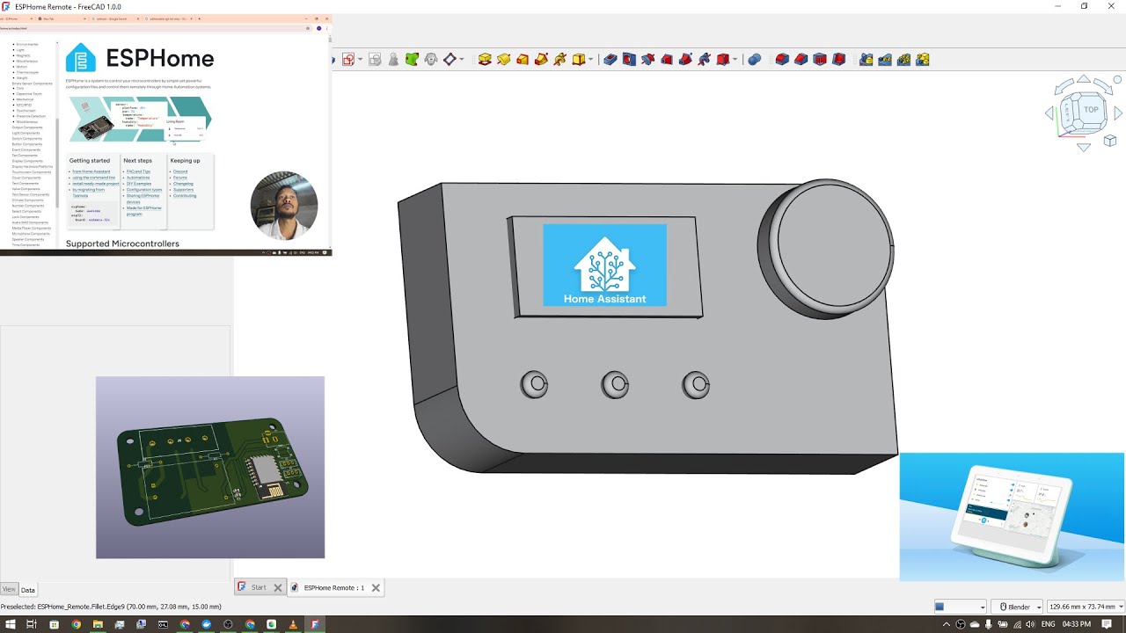Open the Subtractive Primitive dropdown arrow
1126x633 pixels.
click(735, 60)
